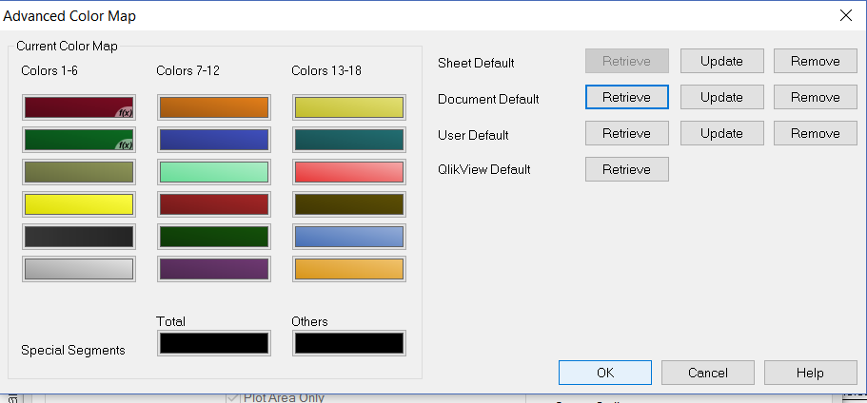867x403 pixels.
Task: Pick the pale yellow color 13 swatch
Action: pos(349,107)
